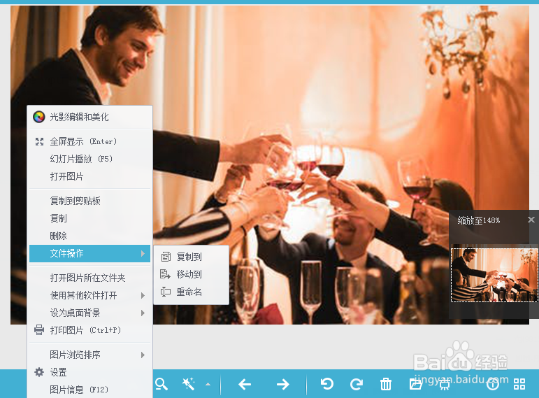Choose 复制 in context menu

click(x=89, y=218)
